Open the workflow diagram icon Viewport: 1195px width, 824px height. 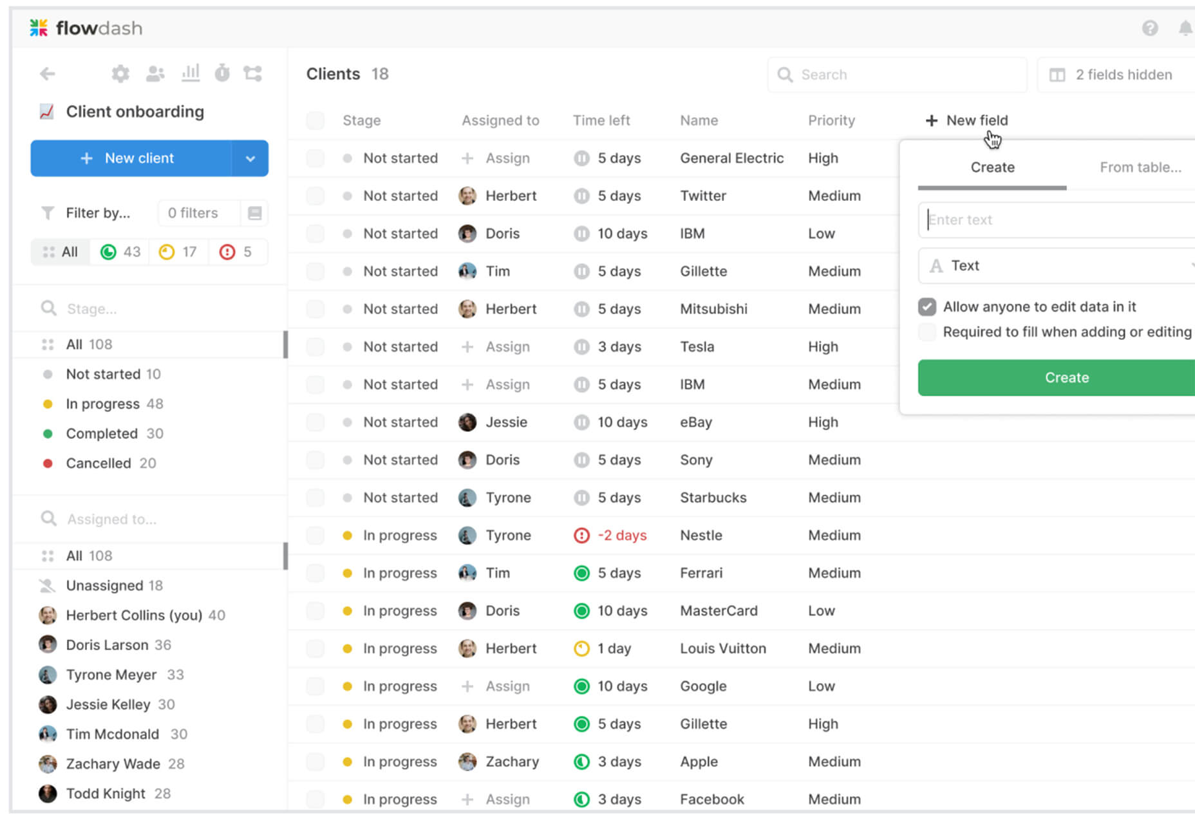pyautogui.click(x=252, y=73)
